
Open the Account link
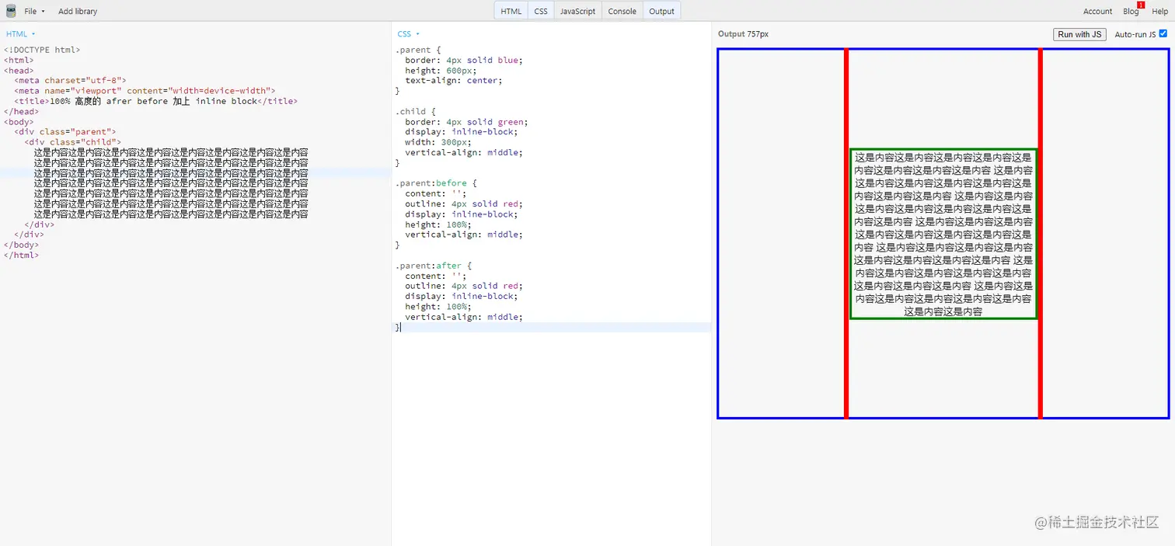(1097, 12)
